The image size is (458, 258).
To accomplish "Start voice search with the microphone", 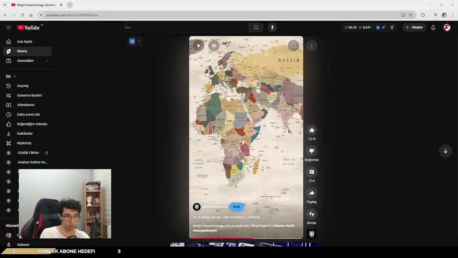I will 272,27.
